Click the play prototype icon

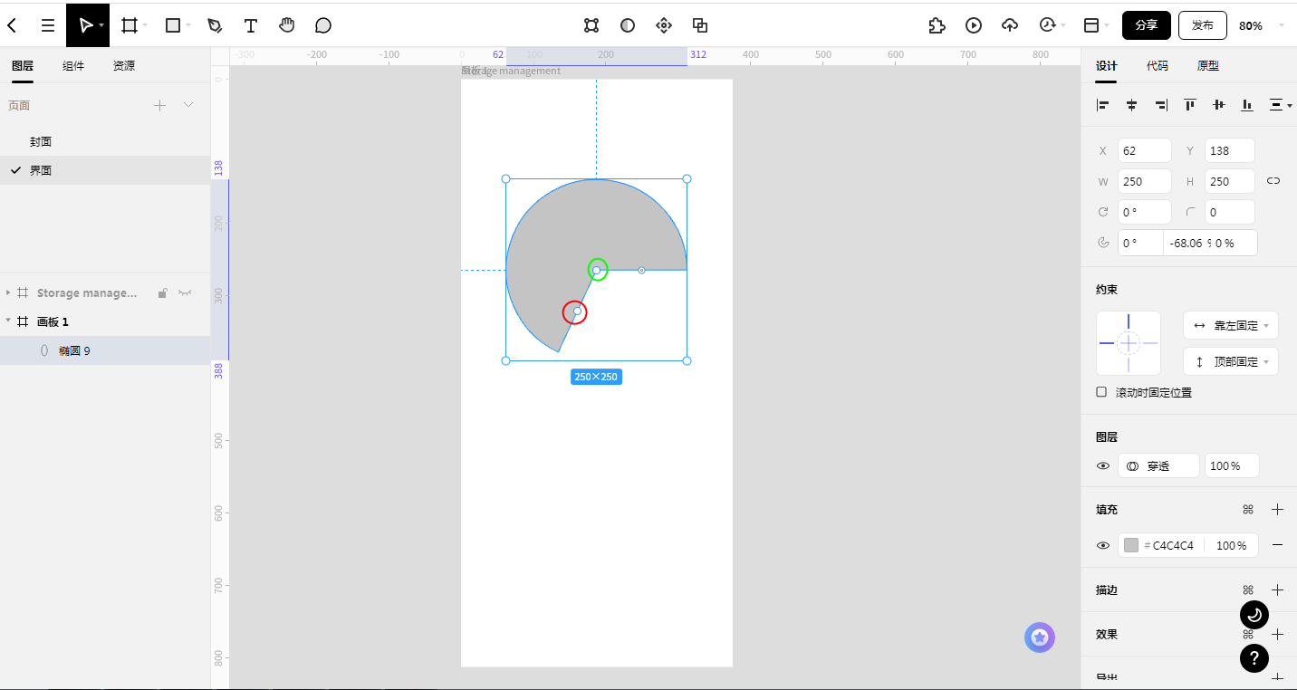click(x=974, y=25)
